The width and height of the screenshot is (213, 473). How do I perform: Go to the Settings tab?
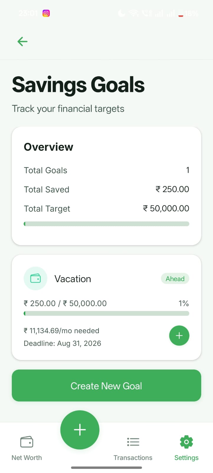pos(186,448)
